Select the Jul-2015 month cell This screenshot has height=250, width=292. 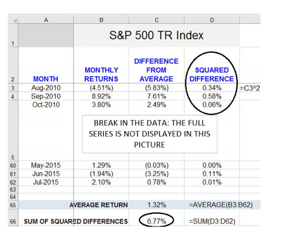point(46,182)
